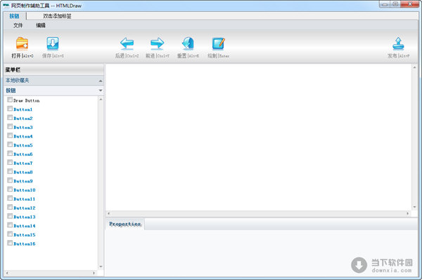Viewport: 422px width, 280px height.
Task: Click the 发布 publish icon
Action: tap(398, 44)
